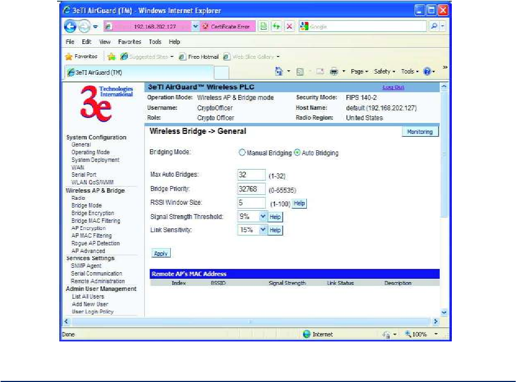516x382 pixels.
Task: Click the Bridge Priority field
Action: click(x=251, y=189)
